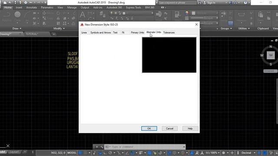Expand the Groups panel
Image resolution: width=278 pixels, height=156 pixels.
pyautogui.click(x=226, y=29)
